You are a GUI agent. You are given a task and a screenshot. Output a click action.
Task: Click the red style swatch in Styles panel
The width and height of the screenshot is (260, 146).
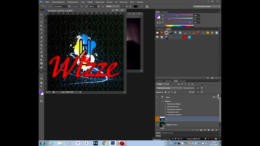point(185,37)
